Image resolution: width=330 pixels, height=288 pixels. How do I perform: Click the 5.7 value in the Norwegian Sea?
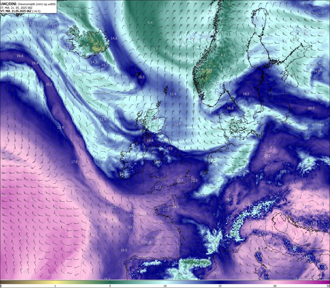click(x=155, y=49)
